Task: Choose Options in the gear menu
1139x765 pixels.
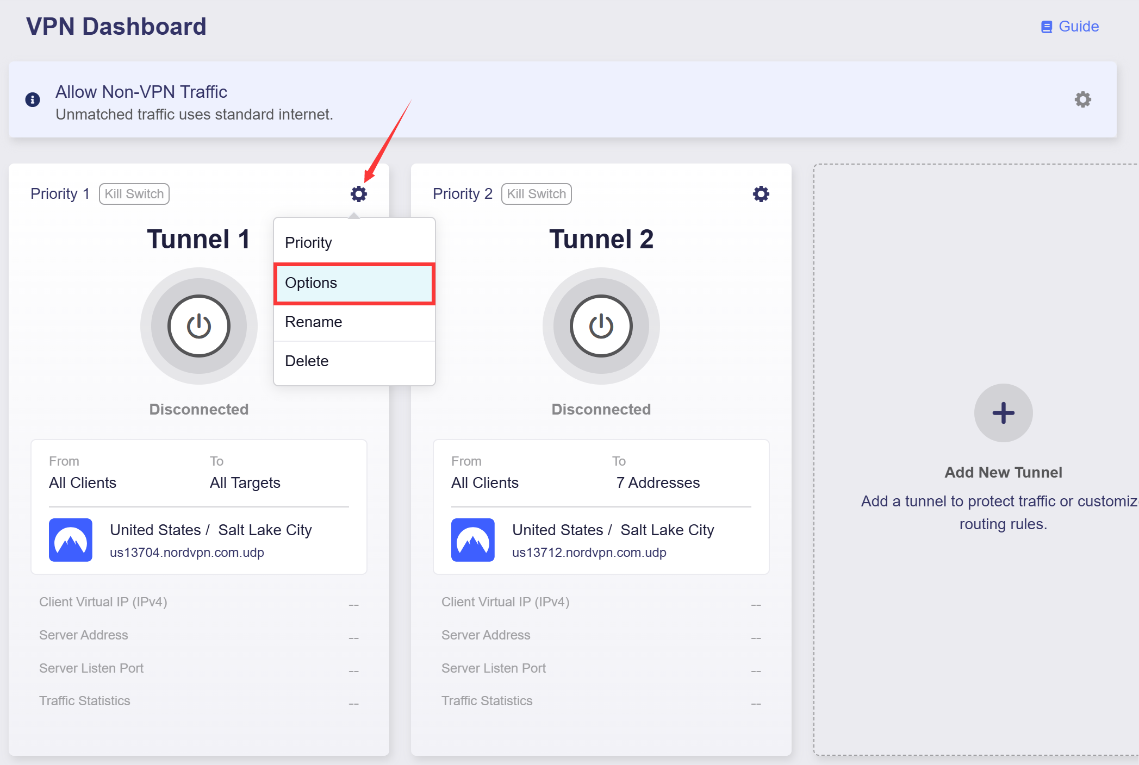Action: 354,283
